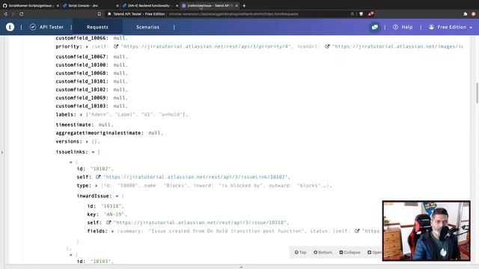Expand the left side panel arrow
This screenshot has height=269, width=479.
(x=2, y=152)
